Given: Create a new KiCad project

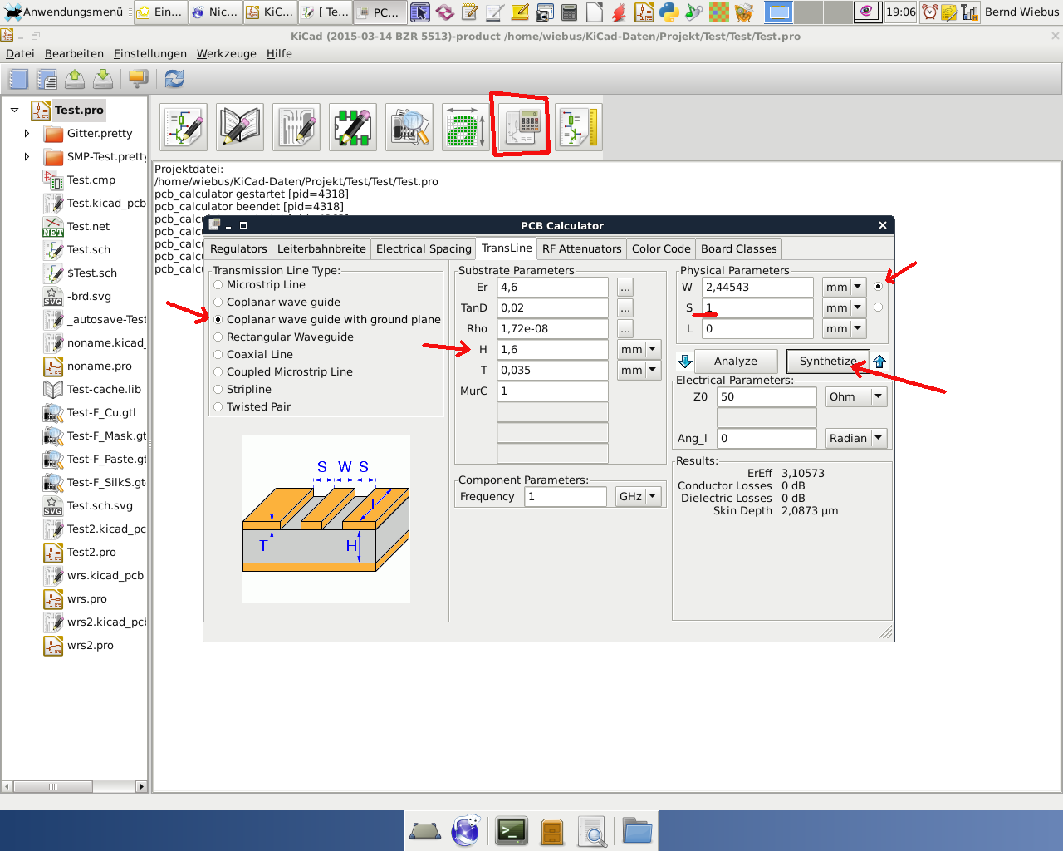Looking at the screenshot, I should tap(18, 79).
